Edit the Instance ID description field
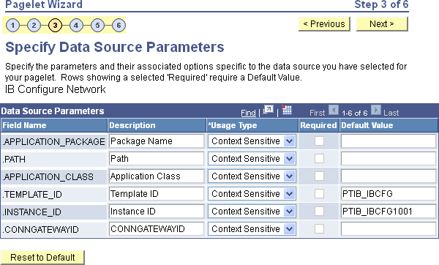This screenshot has width=439, height=265. pos(157,212)
